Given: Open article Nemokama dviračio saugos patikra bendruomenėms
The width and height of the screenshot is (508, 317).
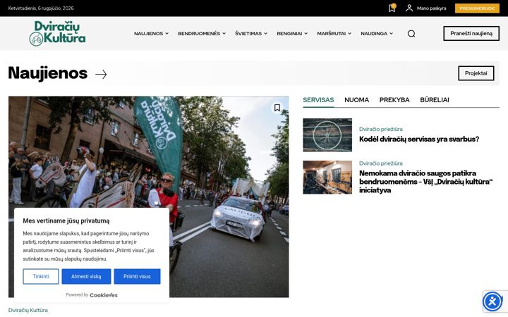Looking at the screenshot, I should (x=425, y=182).
